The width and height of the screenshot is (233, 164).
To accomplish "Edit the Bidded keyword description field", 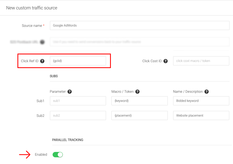I will pos(201,101).
